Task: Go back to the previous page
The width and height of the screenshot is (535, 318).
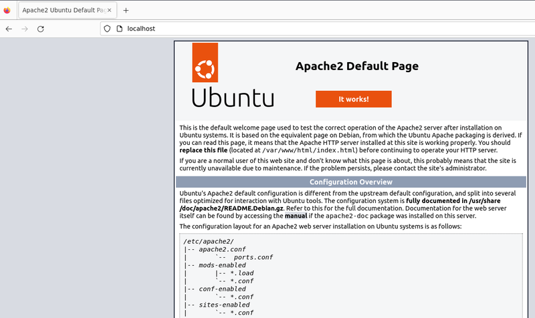Action: [9, 29]
